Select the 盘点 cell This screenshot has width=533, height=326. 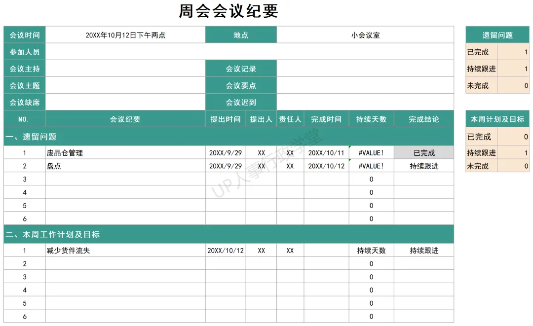pyautogui.click(x=125, y=166)
